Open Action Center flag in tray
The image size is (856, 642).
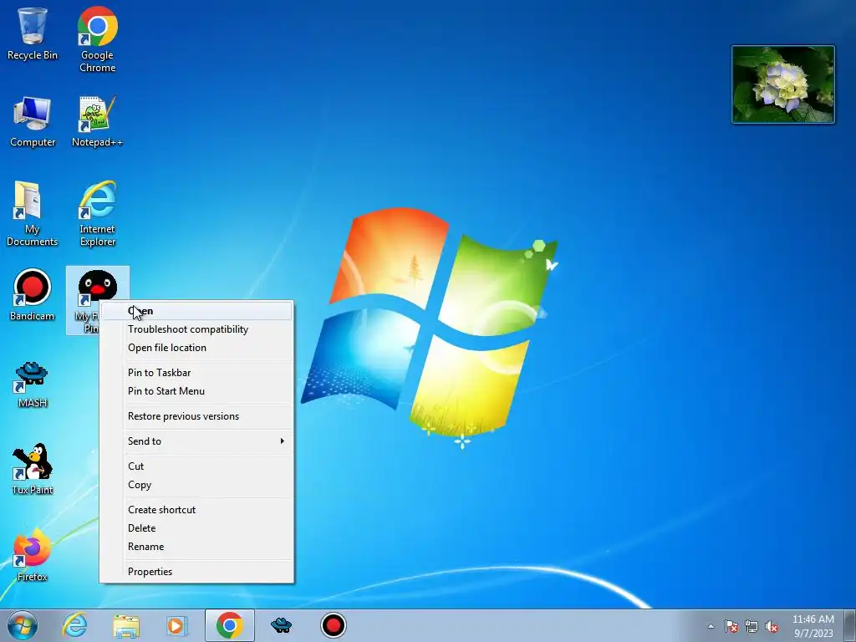731,626
